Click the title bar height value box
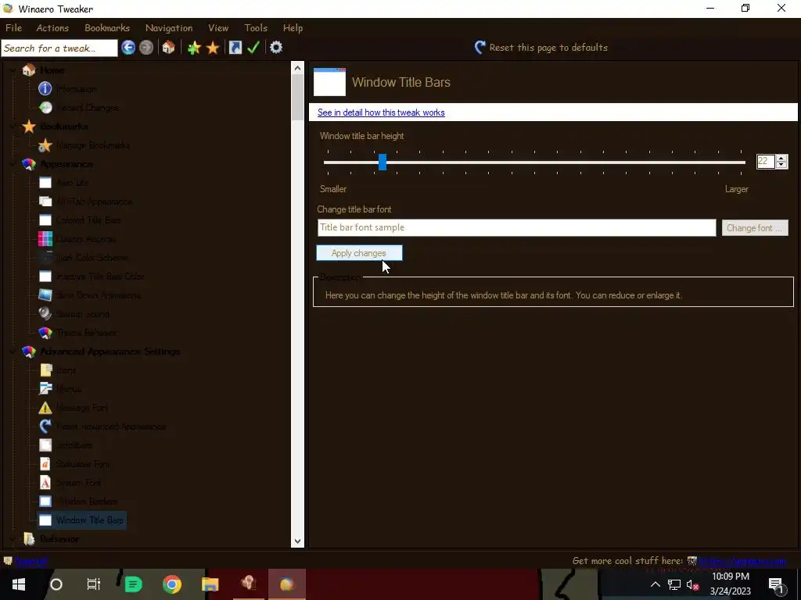The image size is (801, 600). click(x=766, y=162)
